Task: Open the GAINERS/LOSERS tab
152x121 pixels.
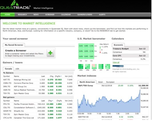Action: tap(85, 15)
